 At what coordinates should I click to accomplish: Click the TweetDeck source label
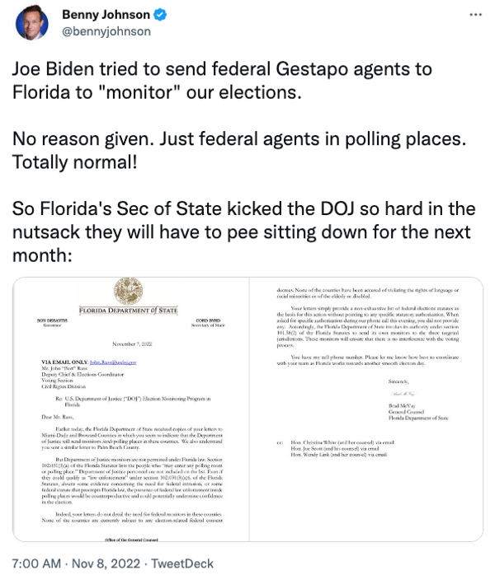[x=182, y=563]
